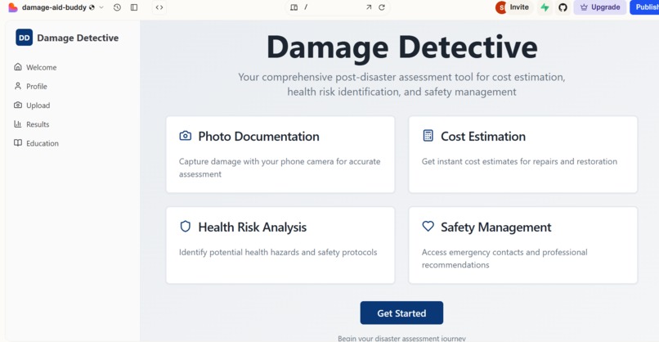The image size is (659, 342).
Task: Click the calculator icon in Cost Estimation card
Action: tap(428, 136)
